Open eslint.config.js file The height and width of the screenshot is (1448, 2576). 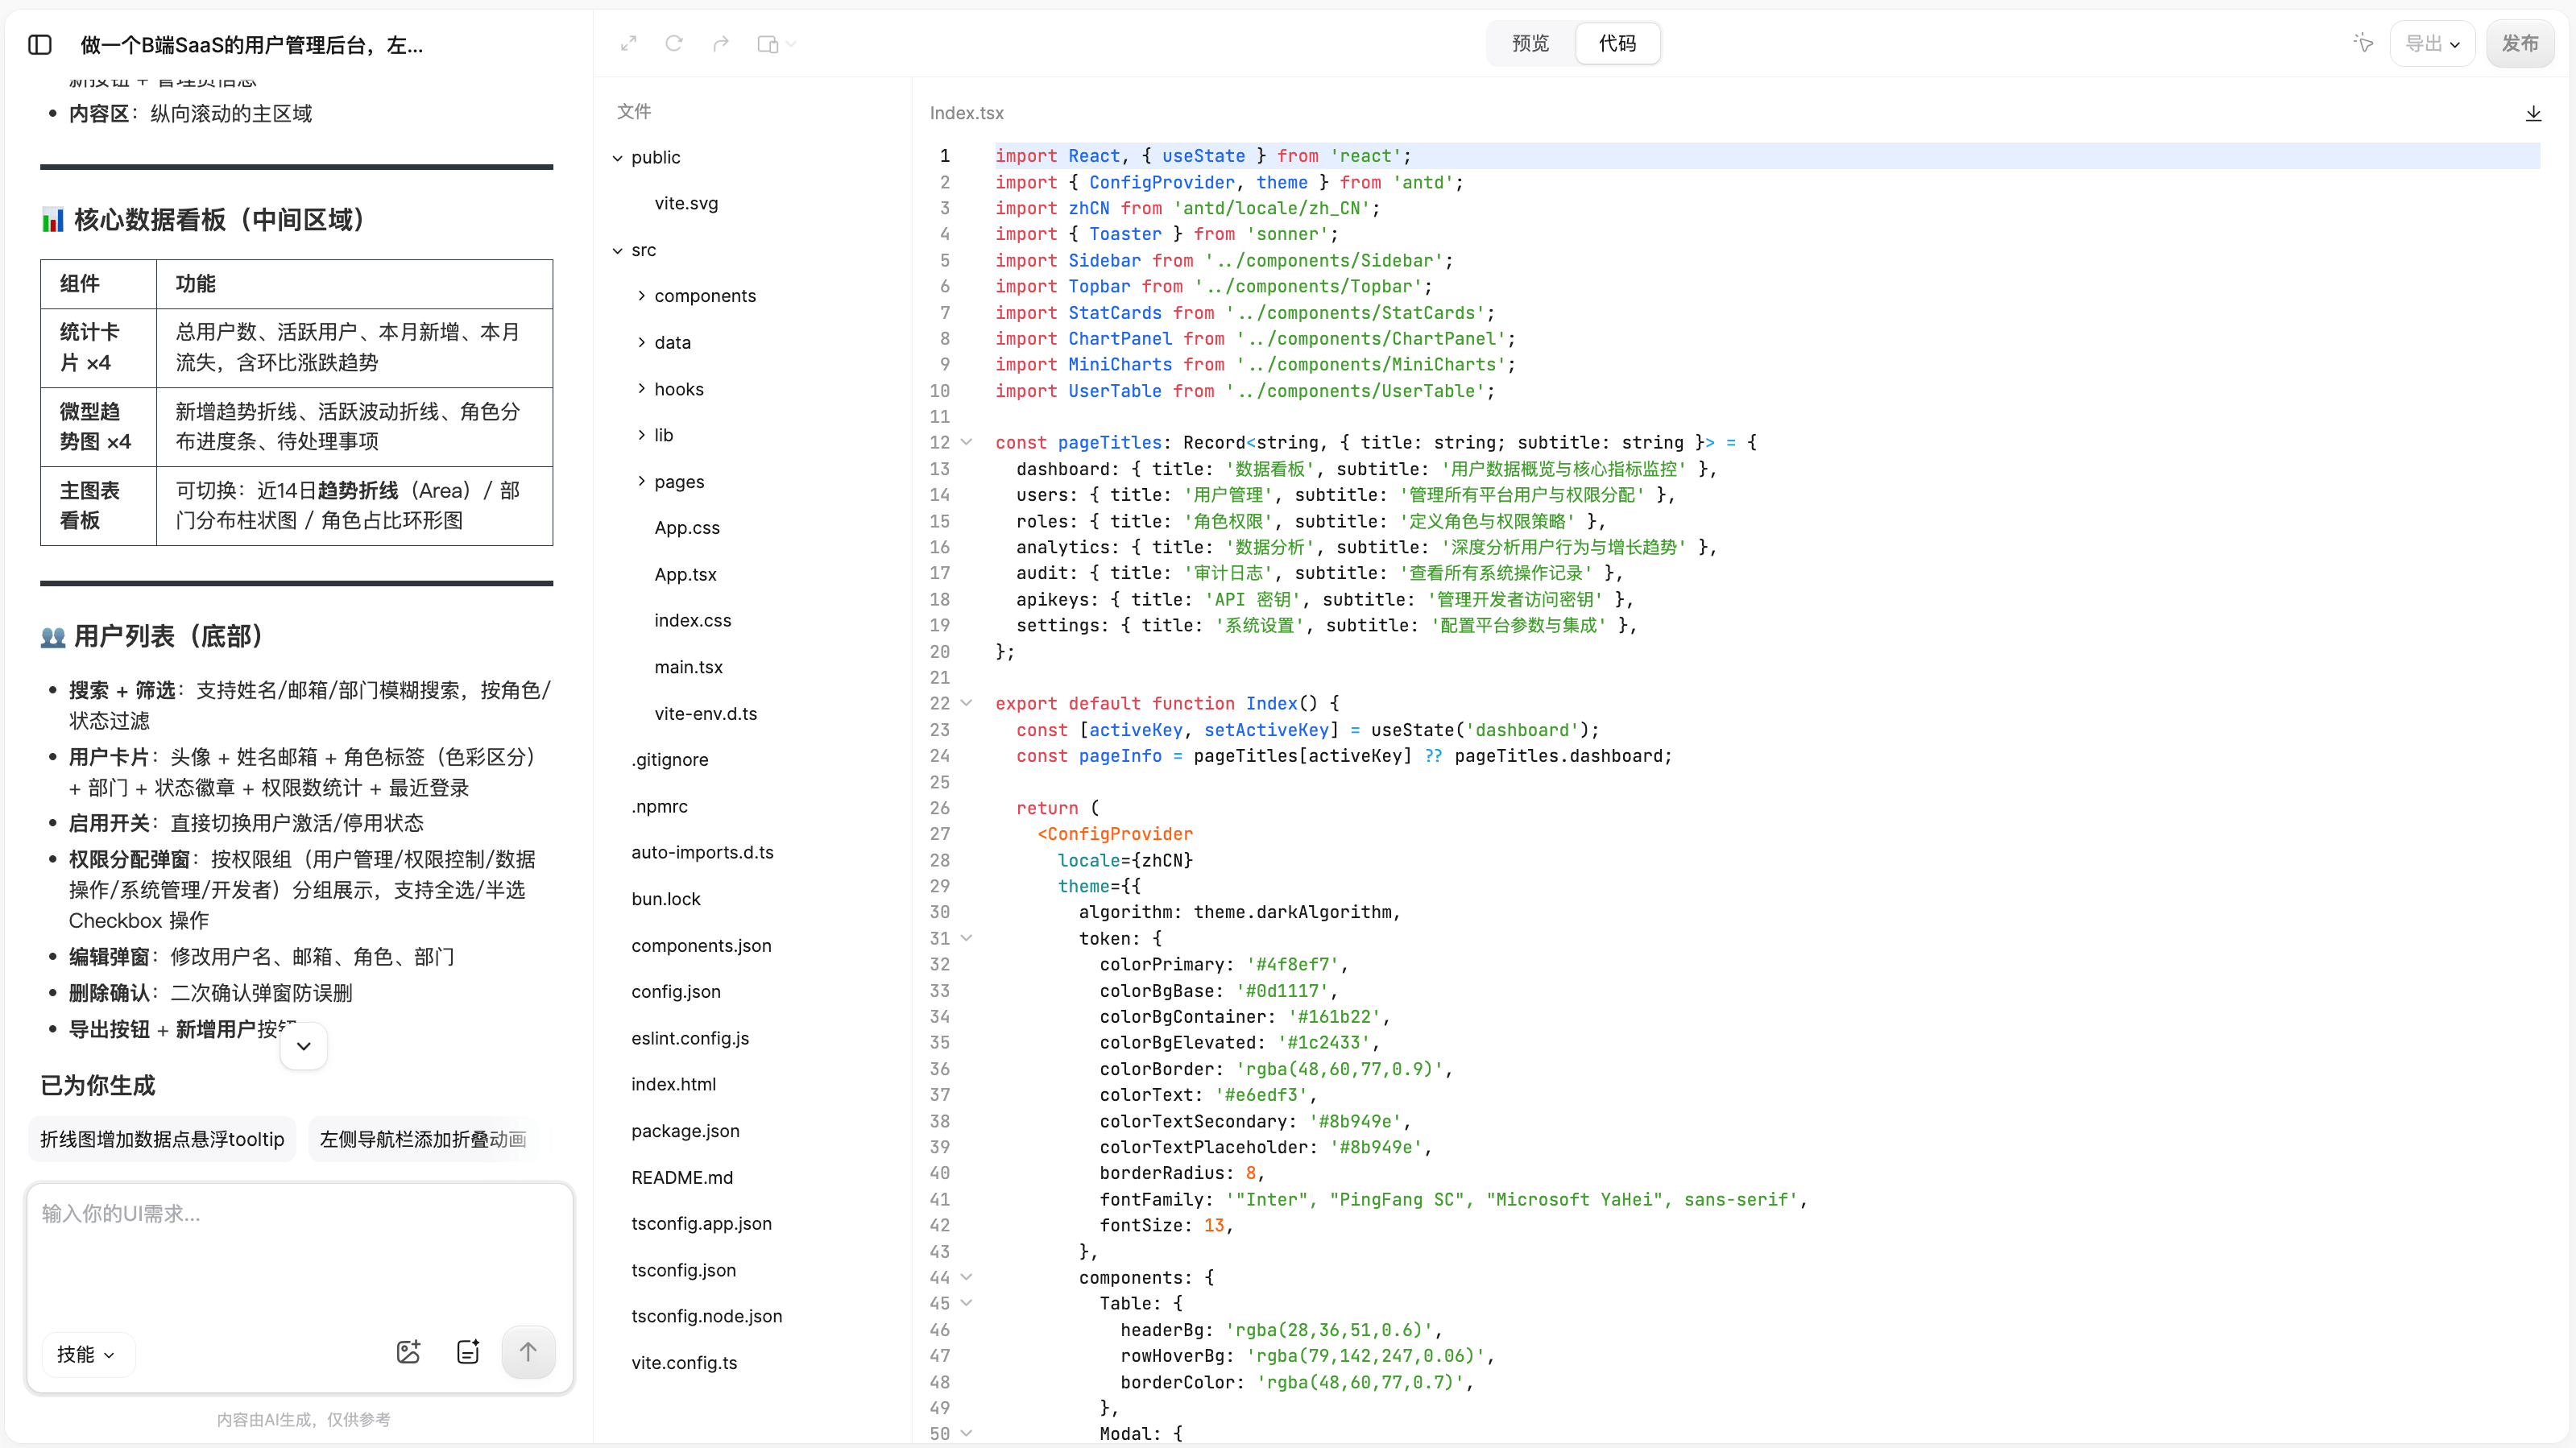point(690,1038)
